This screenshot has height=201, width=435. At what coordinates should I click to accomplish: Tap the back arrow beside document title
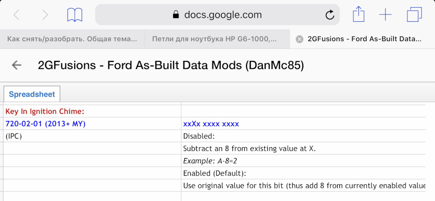[17, 65]
